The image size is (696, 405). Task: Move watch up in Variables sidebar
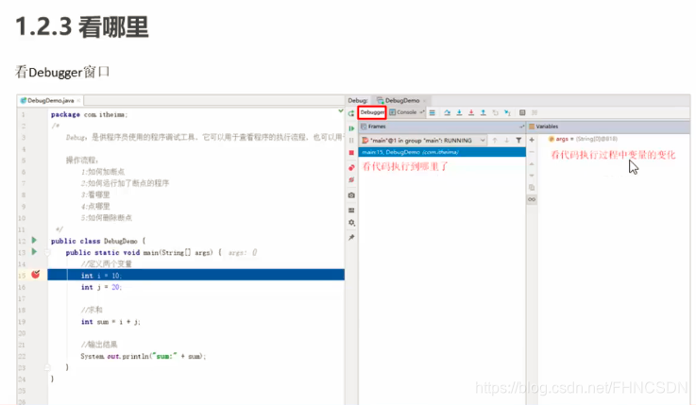[x=532, y=163]
